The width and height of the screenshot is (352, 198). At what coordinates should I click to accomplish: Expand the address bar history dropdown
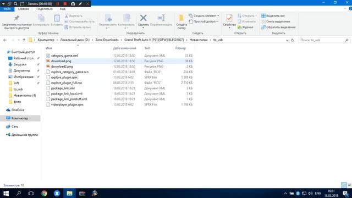click(x=287, y=40)
